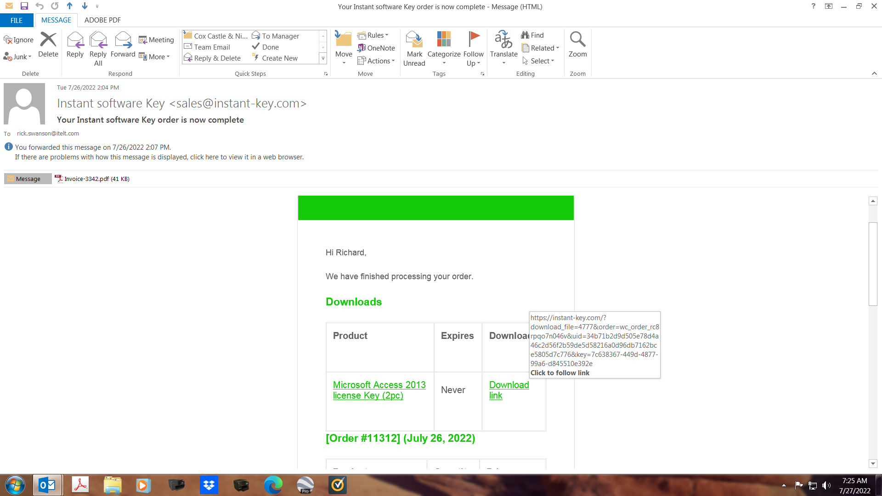This screenshot has height=496, width=882.
Task: Collapse the ribbon with the arrow
Action: [x=874, y=73]
